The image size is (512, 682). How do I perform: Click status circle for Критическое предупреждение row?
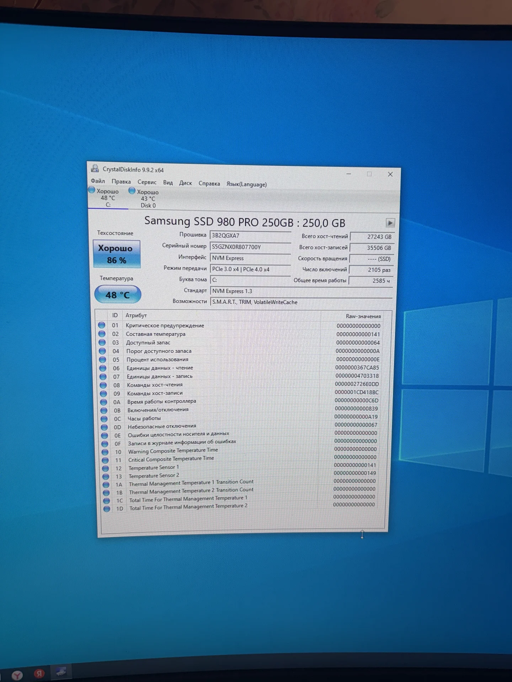[102, 325]
